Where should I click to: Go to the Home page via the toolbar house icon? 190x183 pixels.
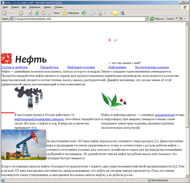[x=43, y=13]
